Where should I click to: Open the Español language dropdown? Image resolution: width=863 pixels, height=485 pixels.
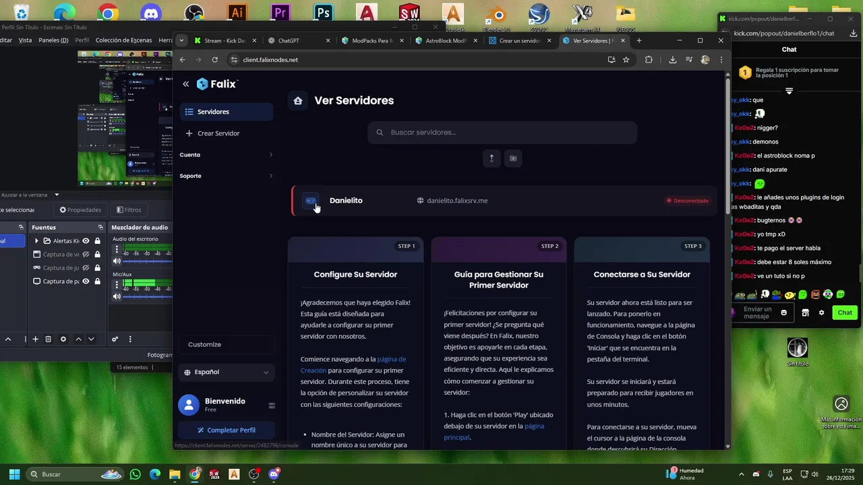point(226,372)
